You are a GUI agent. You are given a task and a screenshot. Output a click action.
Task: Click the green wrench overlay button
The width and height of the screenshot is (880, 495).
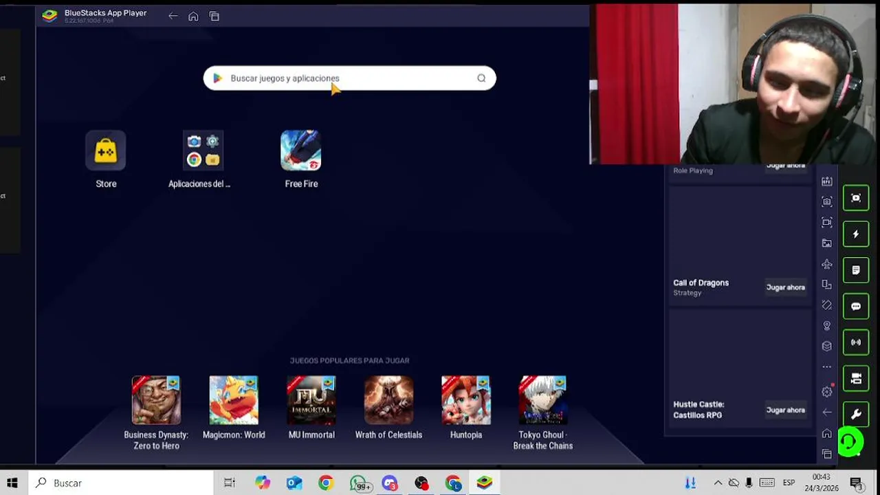[x=856, y=415]
